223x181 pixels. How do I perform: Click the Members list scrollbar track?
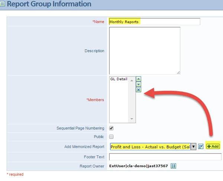(132, 100)
